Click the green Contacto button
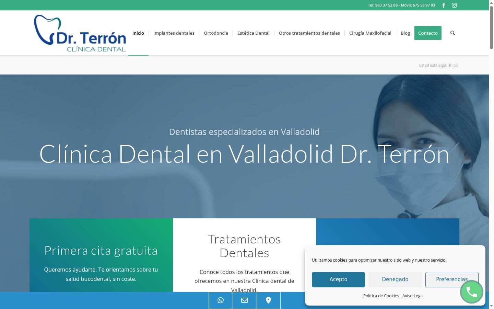Screen dimensions: 494x309 pos(428,33)
